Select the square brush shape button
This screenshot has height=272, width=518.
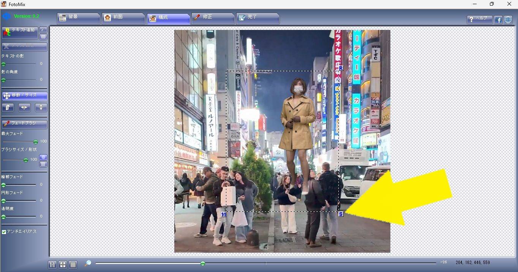click(43, 164)
